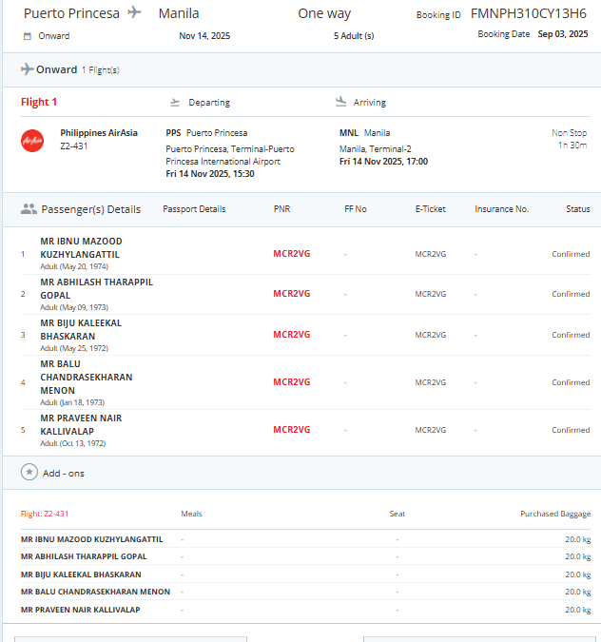
Task: Click the Passport Details column header
Action: point(194,209)
